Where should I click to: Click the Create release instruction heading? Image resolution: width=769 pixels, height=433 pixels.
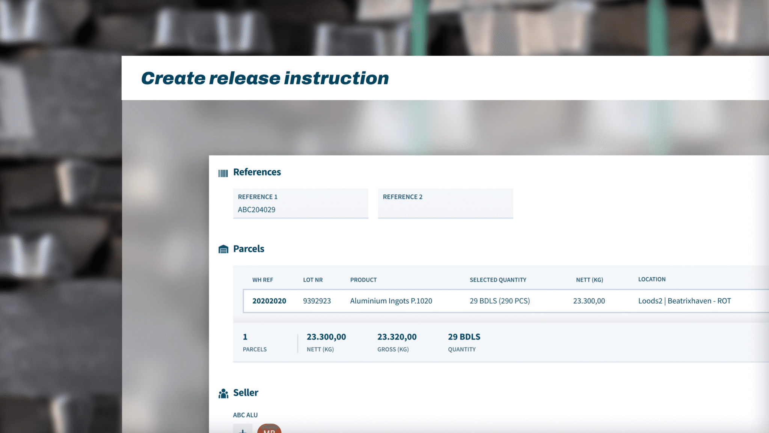click(265, 78)
